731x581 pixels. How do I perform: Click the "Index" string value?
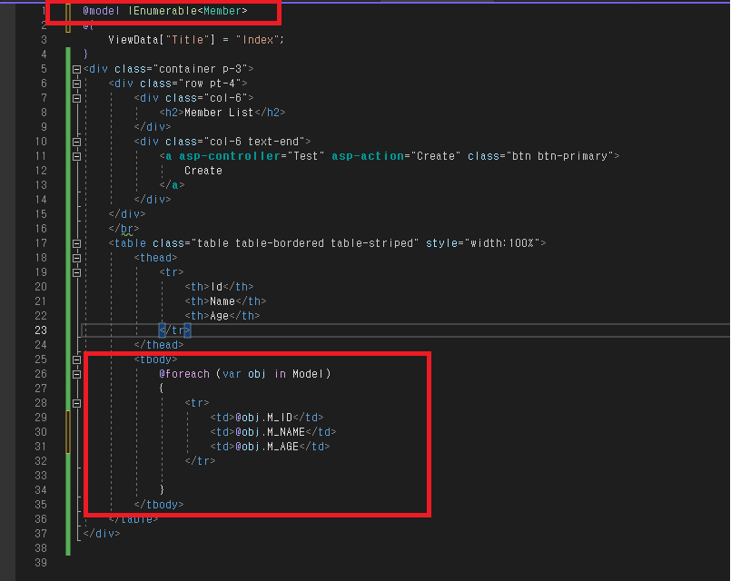tap(257, 40)
